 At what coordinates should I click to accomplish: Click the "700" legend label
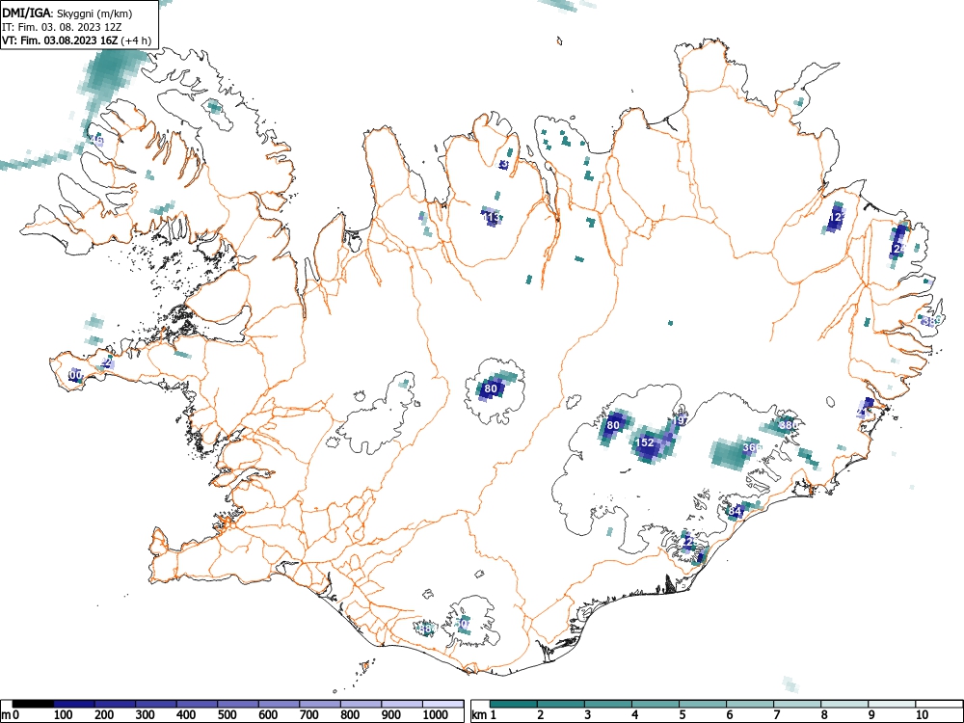pyautogui.click(x=309, y=715)
